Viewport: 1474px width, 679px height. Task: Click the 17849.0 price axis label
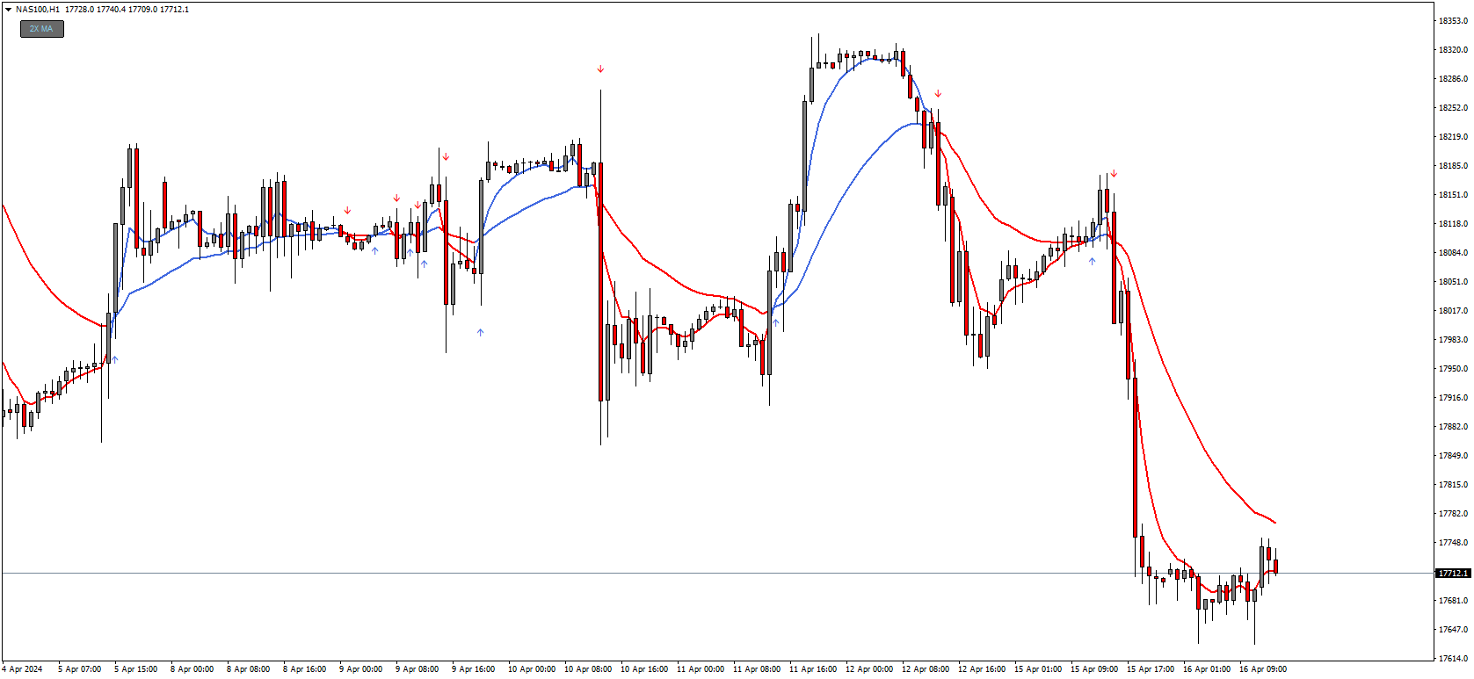click(x=1453, y=456)
